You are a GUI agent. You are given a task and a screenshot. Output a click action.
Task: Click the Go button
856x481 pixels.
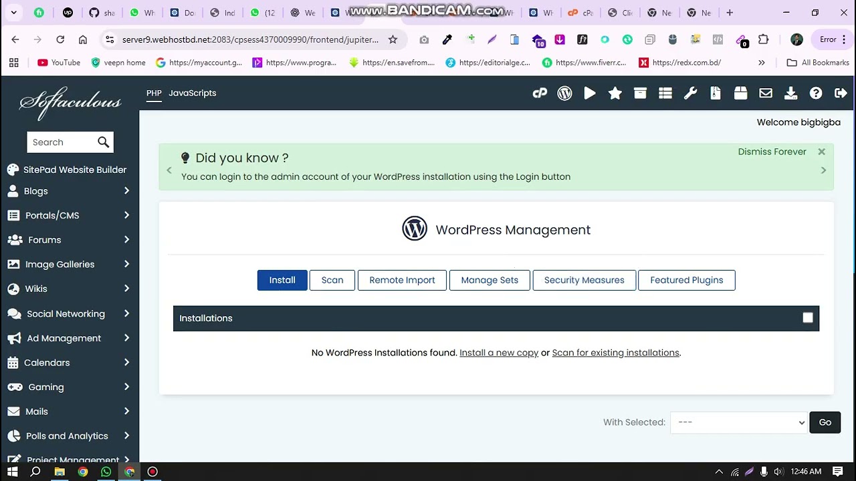tap(825, 422)
